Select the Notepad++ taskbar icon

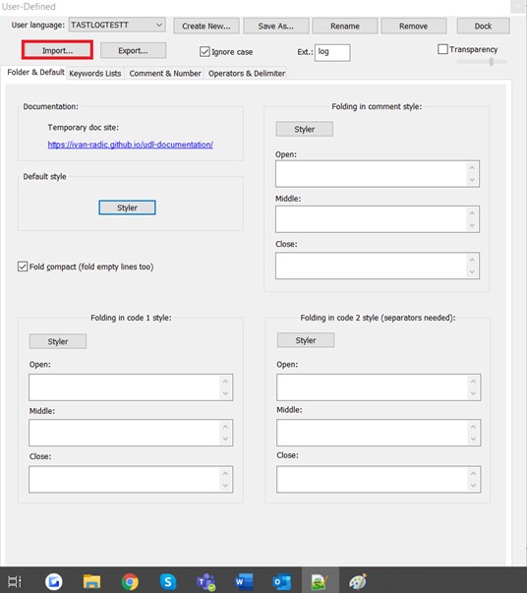coord(320,581)
